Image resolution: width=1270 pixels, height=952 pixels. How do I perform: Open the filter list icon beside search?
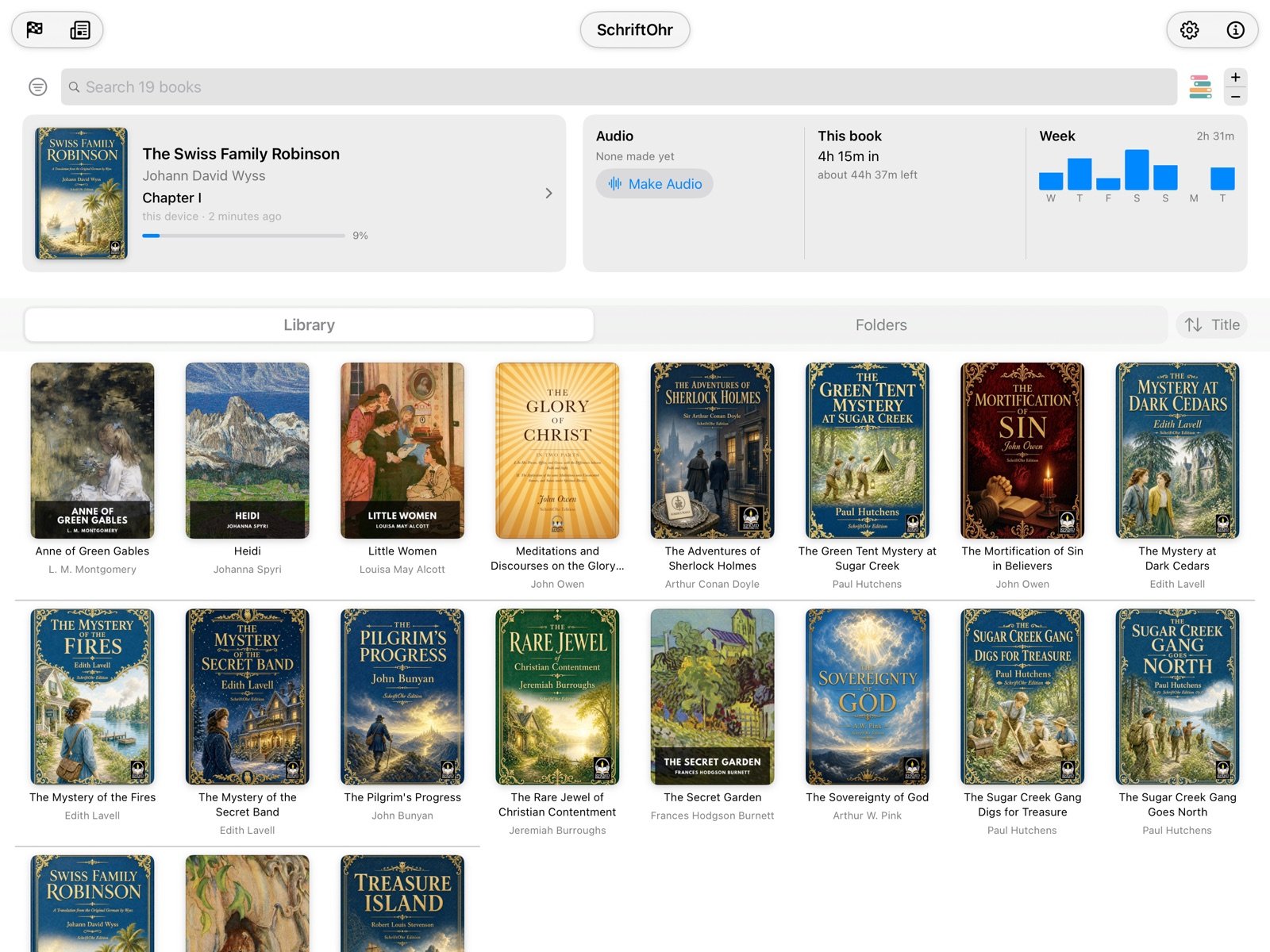pos(38,87)
